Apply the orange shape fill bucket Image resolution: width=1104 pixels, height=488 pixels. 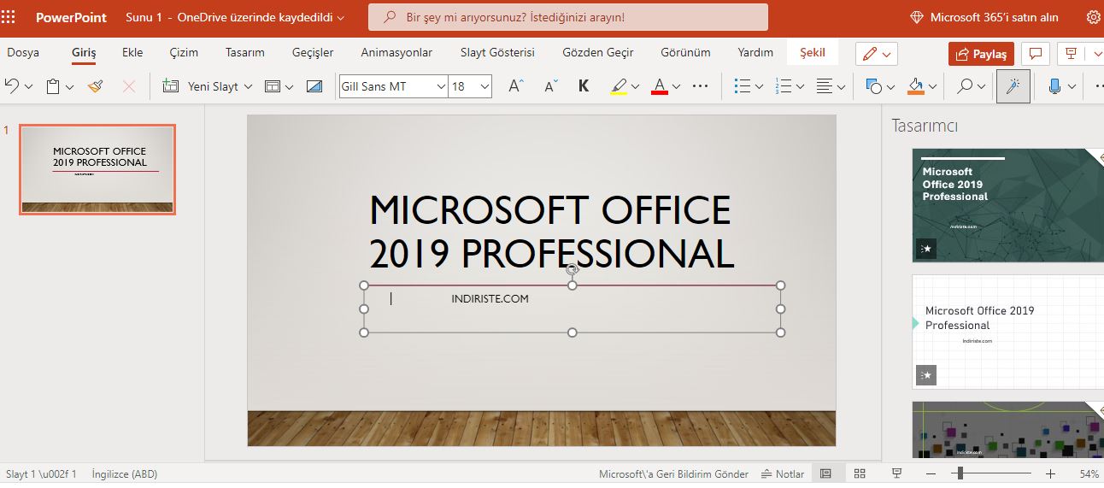click(916, 86)
